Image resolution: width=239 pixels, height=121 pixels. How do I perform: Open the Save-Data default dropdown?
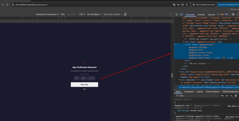tap(113, 15)
